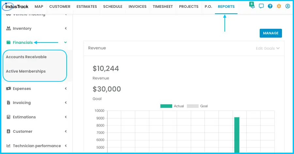294x154 pixels.
Task: Select the Invoicing menu label
Action: [22, 103]
